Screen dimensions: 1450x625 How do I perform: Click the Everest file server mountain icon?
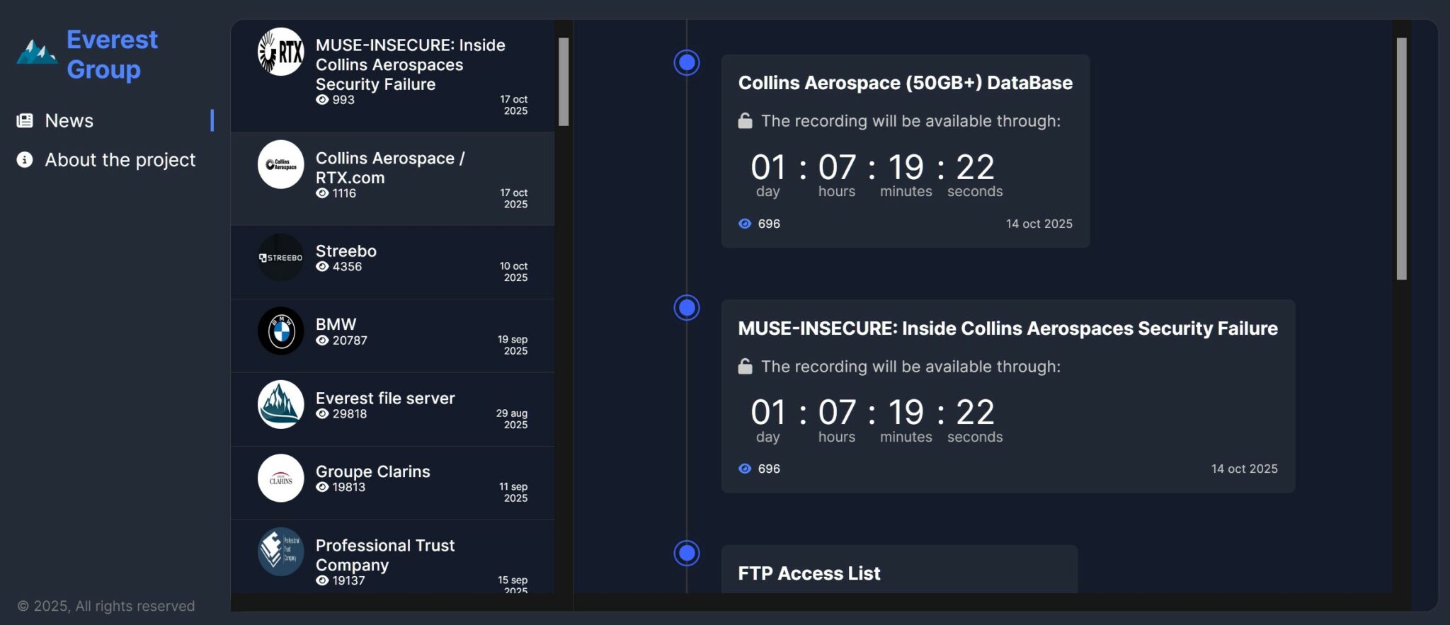[280, 405]
